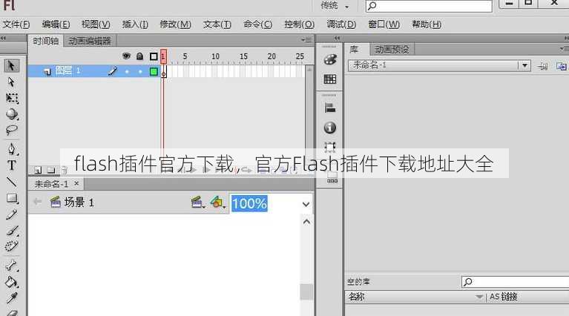This screenshot has height=316, width=569.
Task: Toggle green outline square of Layer 1
Action: pyautogui.click(x=154, y=71)
